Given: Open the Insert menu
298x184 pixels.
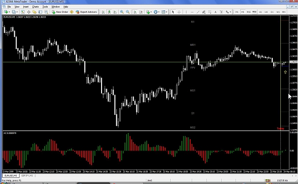Looking at the screenshot, I should coord(26,7).
